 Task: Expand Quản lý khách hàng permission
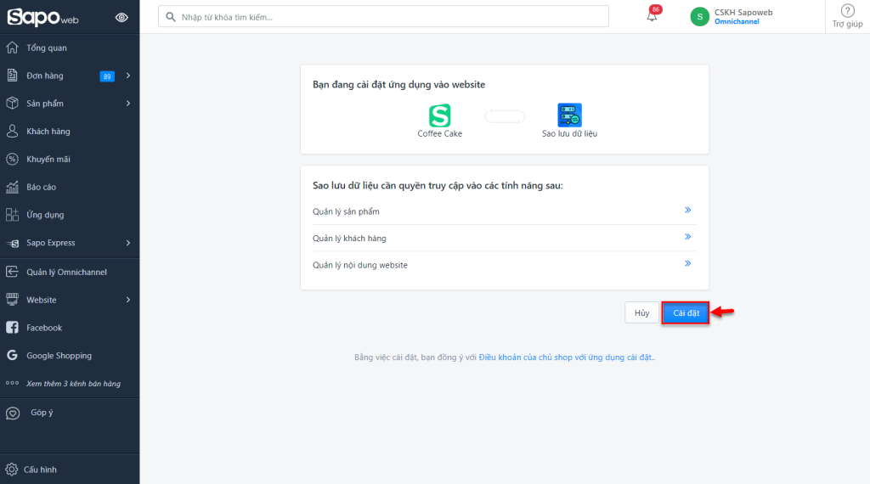tap(687, 238)
